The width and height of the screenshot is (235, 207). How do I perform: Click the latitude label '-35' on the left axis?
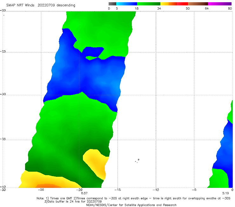point(3,139)
